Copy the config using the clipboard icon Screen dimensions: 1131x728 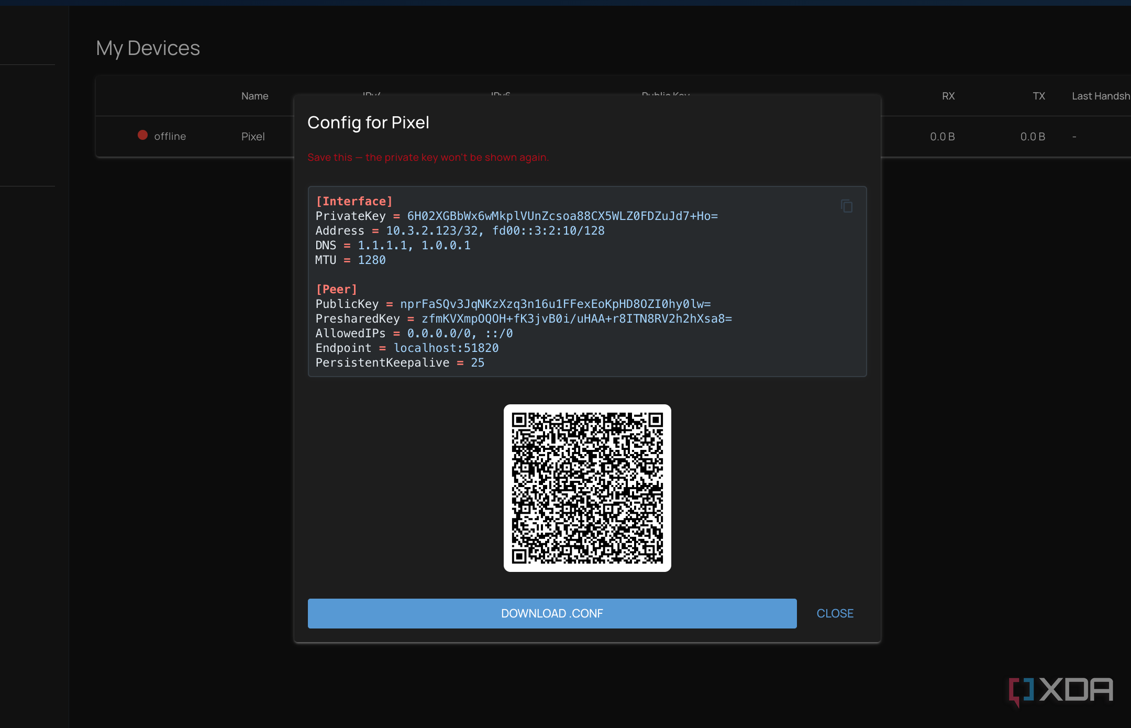[x=847, y=206]
